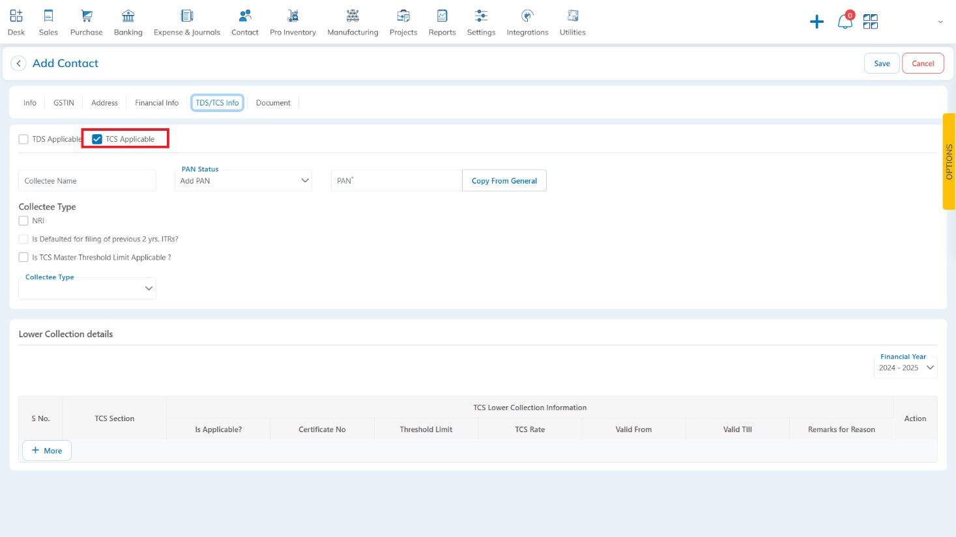Click the Valid From column header
This screenshot has height=537, width=956.
click(x=633, y=430)
